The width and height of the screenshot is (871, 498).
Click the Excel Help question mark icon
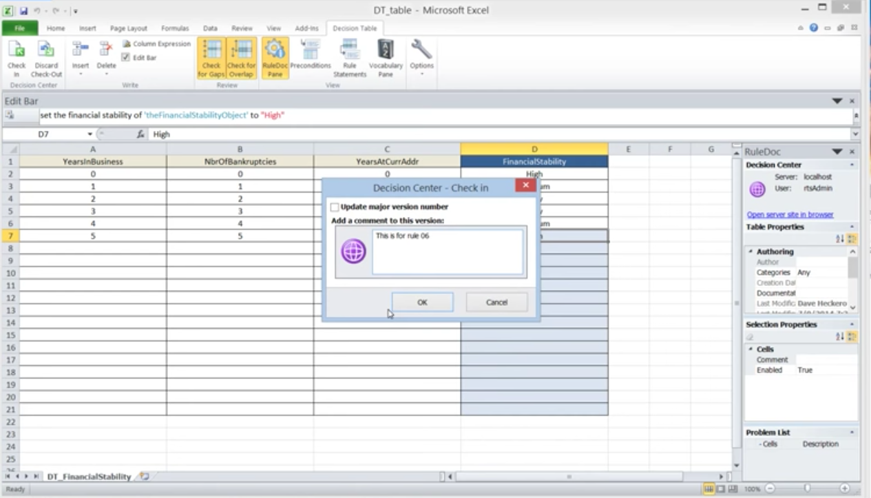coord(814,28)
